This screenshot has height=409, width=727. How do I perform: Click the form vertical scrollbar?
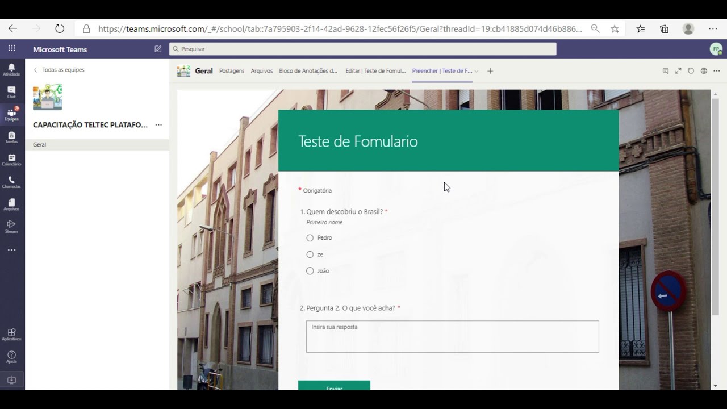coord(715,207)
